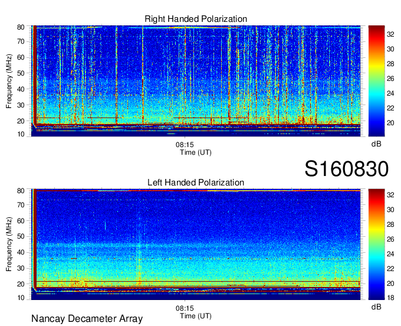Click the 80 MHz tick on upper plot
401x326 pixels.
(21, 27)
